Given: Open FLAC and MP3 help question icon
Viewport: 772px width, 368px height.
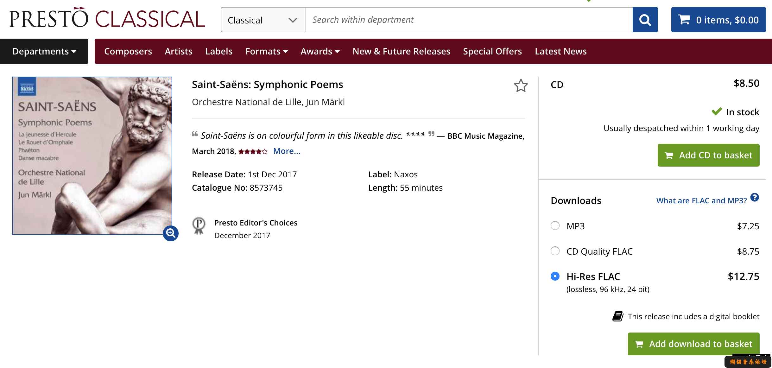Looking at the screenshot, I should pyautogui.click(x=755, y=197).
